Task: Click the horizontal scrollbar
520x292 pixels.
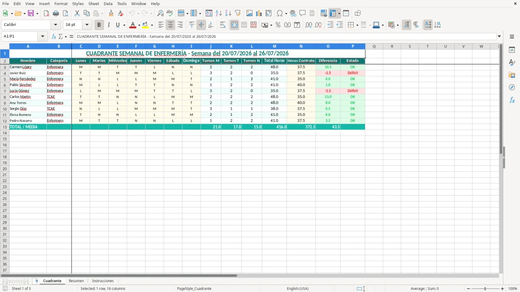Action: (x=119, y=275)
